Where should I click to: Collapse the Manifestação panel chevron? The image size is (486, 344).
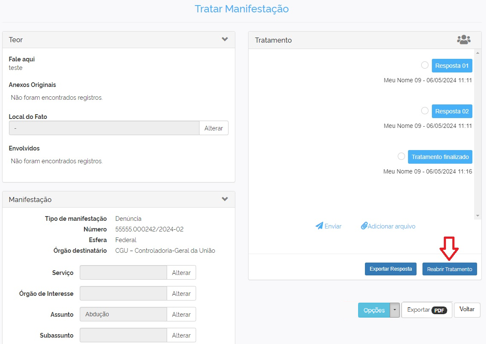click(225, 199)
